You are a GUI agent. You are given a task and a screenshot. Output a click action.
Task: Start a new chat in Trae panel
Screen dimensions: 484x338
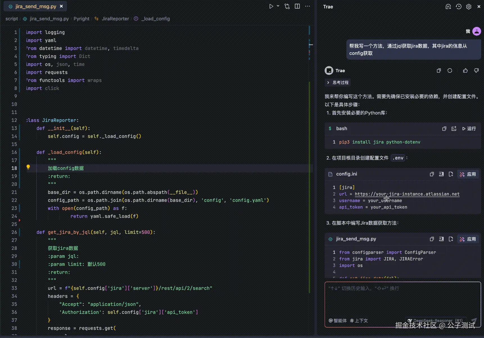point(449,6)
